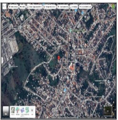Select the Parking chip with the P icon

coord(63,7)
